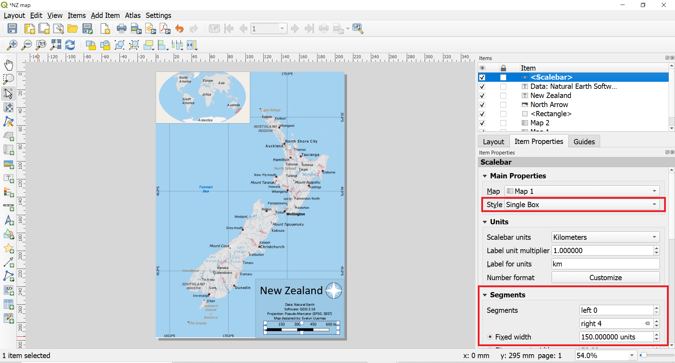This screenshot has height=363, width=675.
Task: Select the Pan Layout hand tool
Action: pos(8,65)
